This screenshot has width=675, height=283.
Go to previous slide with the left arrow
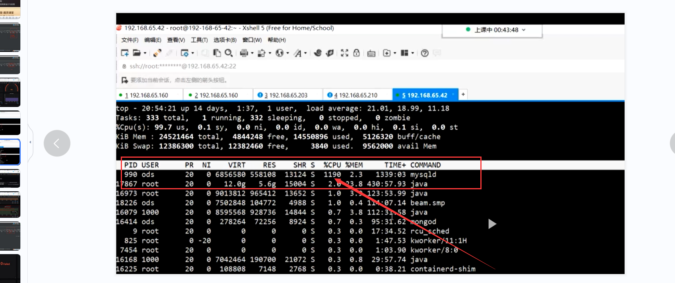pos(57,143)
